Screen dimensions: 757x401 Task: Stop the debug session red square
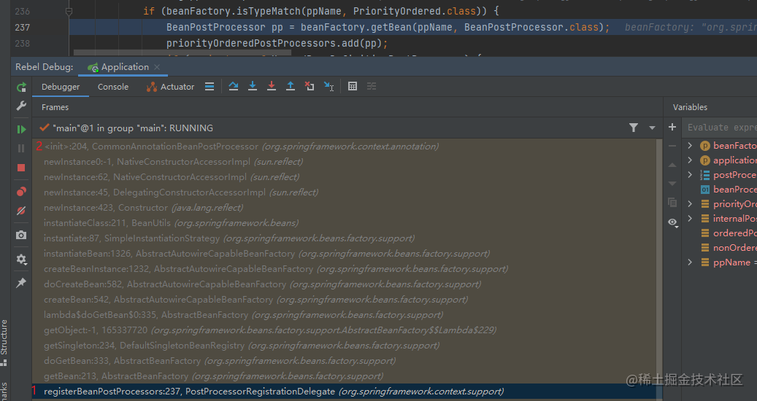[x=20, y=168]
